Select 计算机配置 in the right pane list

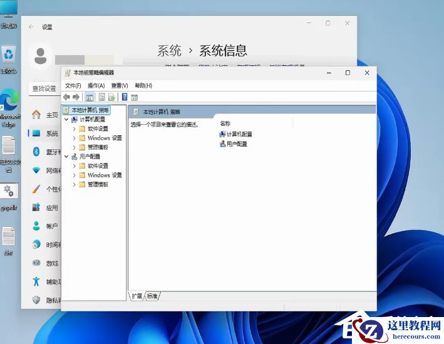[236, 134]
